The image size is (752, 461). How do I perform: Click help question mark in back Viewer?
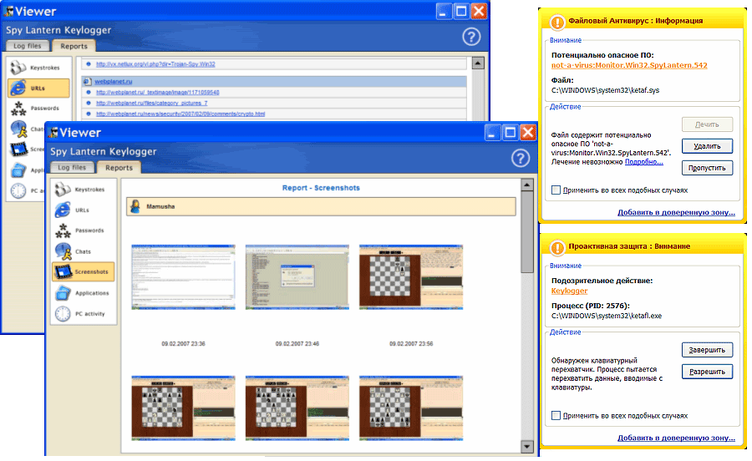(471, 37)
